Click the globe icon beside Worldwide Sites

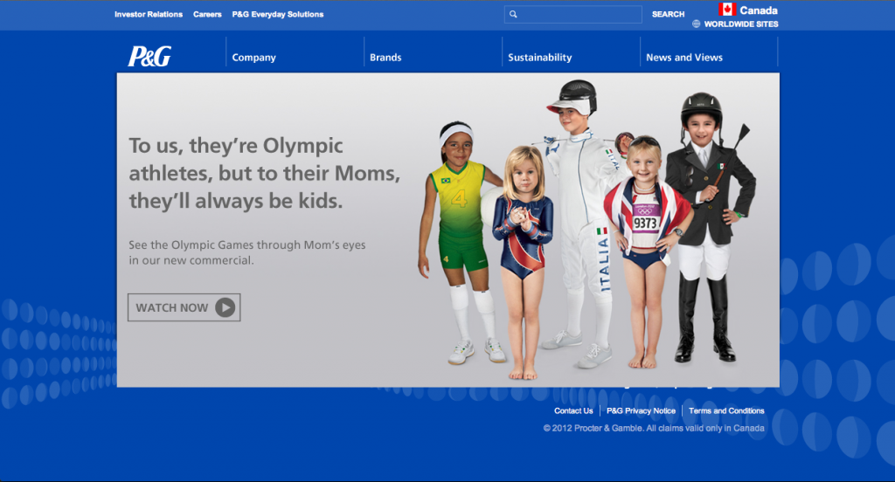[x=697, y=24]
